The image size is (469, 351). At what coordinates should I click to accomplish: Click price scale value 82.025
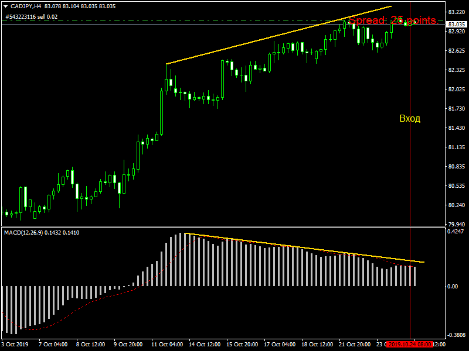pyautogui.click(x=457, y=90)
